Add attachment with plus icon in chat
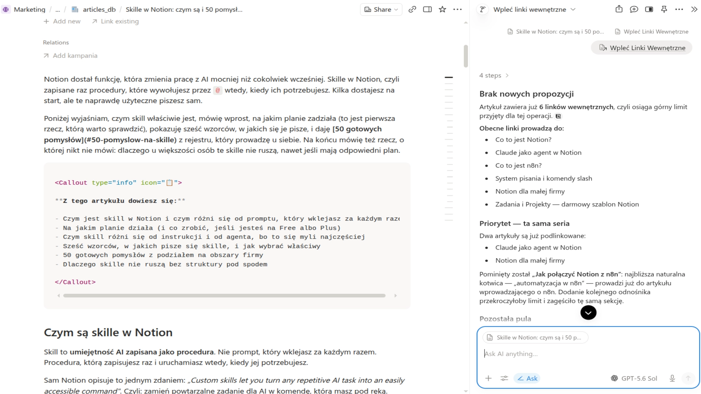Image resolution: width=701 pixels, height=394 pixels. click(x=489, y=378)
